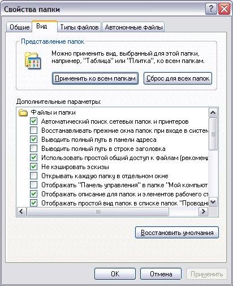Click the scroll left arrow

[x=21, y=212]
